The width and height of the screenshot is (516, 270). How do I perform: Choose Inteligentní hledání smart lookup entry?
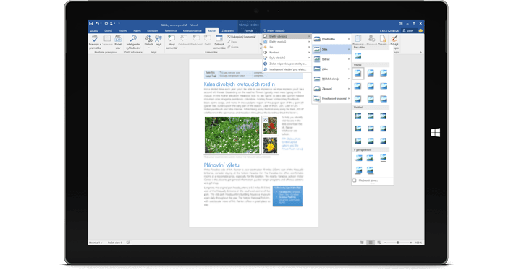(x=287, y=69)
